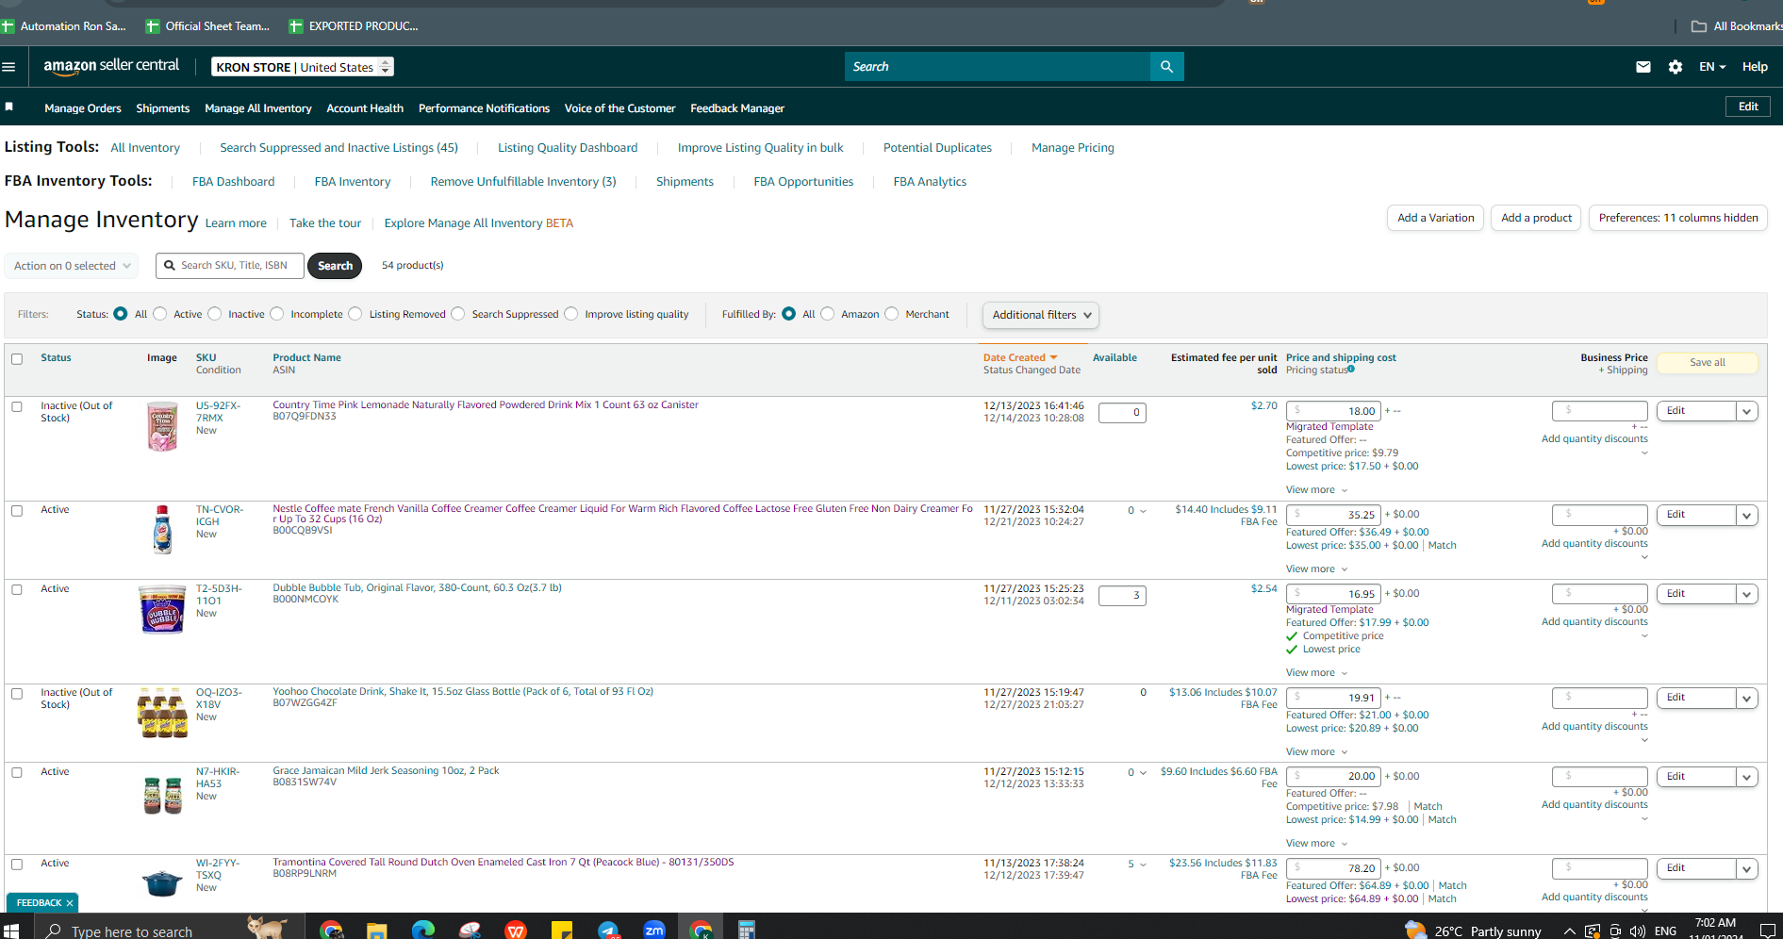Image resolution: width=1783 pixels, height=939 pixels.
Task: Open Shipments in the top navigation bar
Action: pos(163,108)
